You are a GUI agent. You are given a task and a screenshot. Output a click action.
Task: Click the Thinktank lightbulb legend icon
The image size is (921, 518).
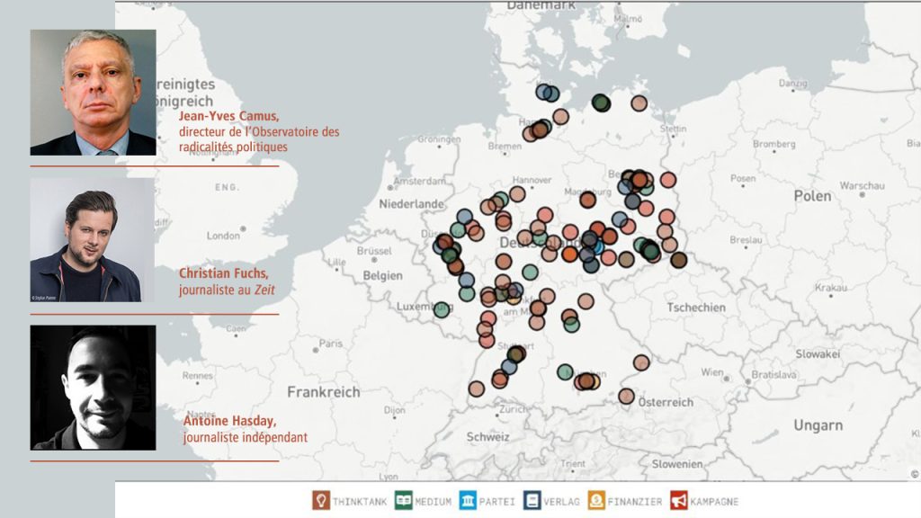pos(321,501)
